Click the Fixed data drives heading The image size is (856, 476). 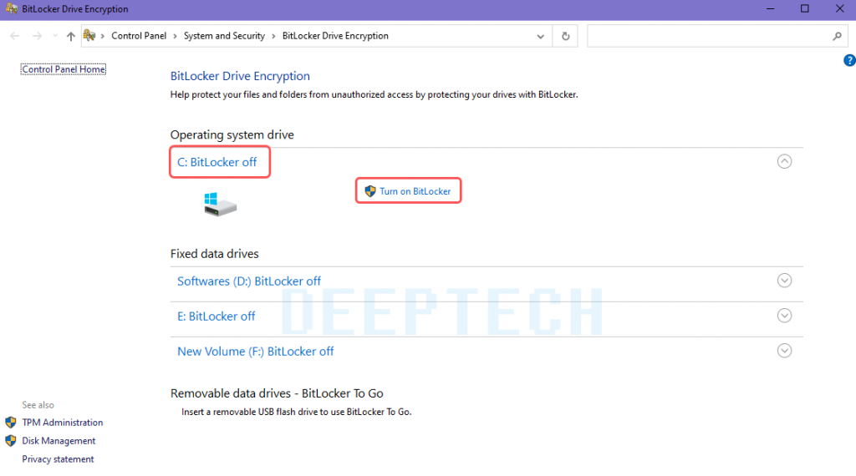pos(215,254)
